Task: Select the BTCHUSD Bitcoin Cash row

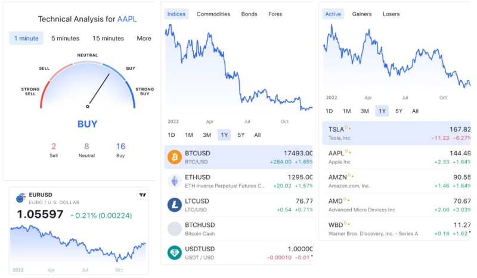Action: pyautogui.click(x=238, y=229)
